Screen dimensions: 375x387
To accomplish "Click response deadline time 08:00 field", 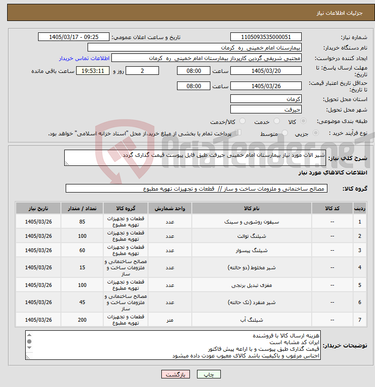I will [x=194, y=71].
